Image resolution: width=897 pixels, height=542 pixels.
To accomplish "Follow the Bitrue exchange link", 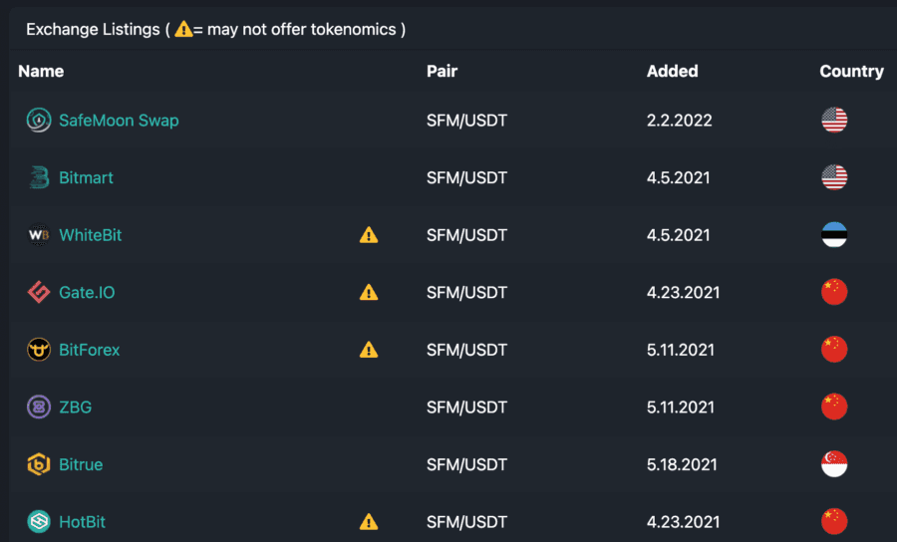I will click(x=81, y=464).
